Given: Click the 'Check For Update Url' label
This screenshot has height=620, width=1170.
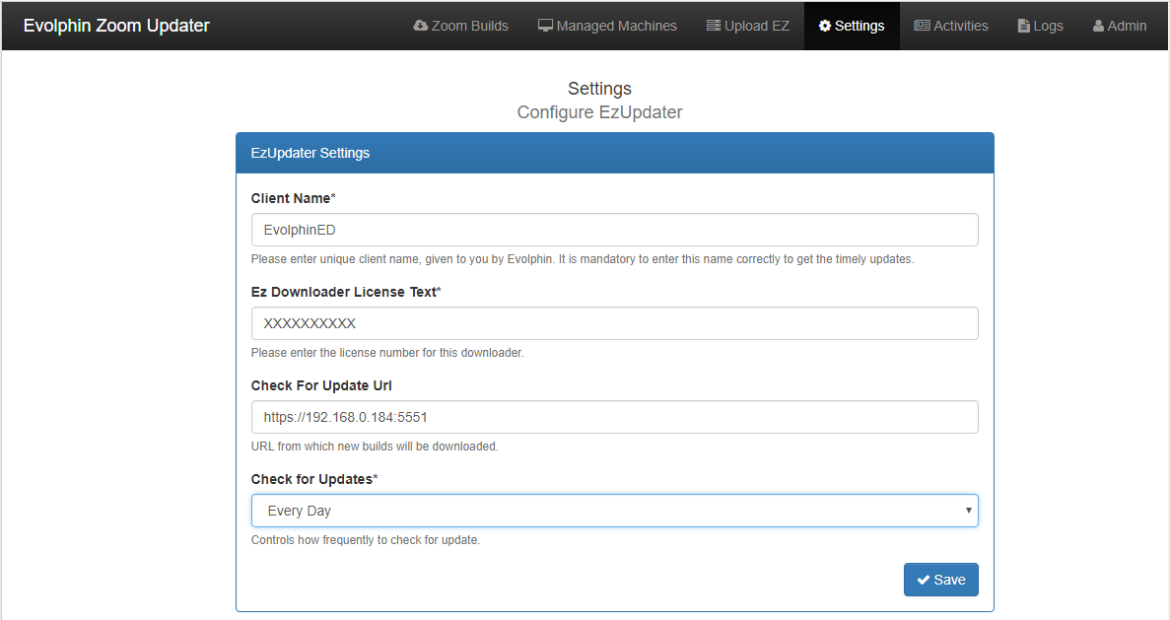Looking at the screenshot, I should (321, 385).
